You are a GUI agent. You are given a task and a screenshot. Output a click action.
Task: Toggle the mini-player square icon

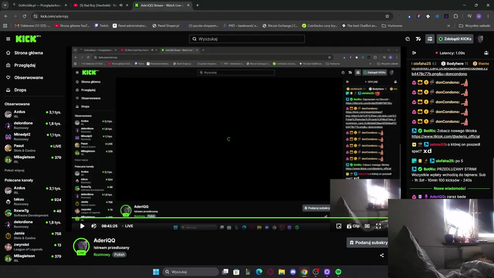339,226
